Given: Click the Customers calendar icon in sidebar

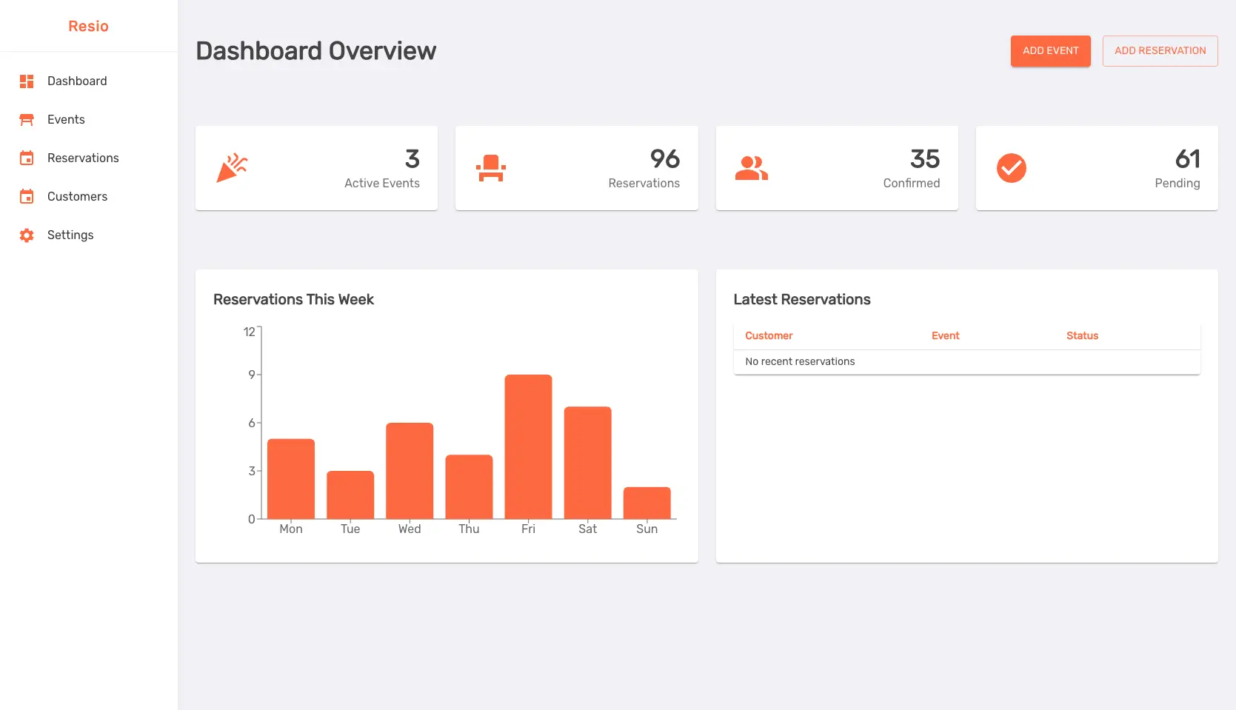Looking at the screenshot, I should 27,197.
